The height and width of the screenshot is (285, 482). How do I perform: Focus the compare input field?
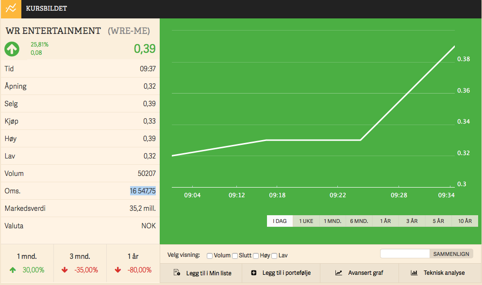pyautogui.click(x=405, y=254)
